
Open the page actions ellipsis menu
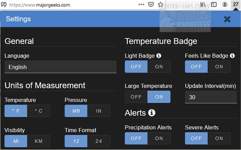tap(141, 5)
